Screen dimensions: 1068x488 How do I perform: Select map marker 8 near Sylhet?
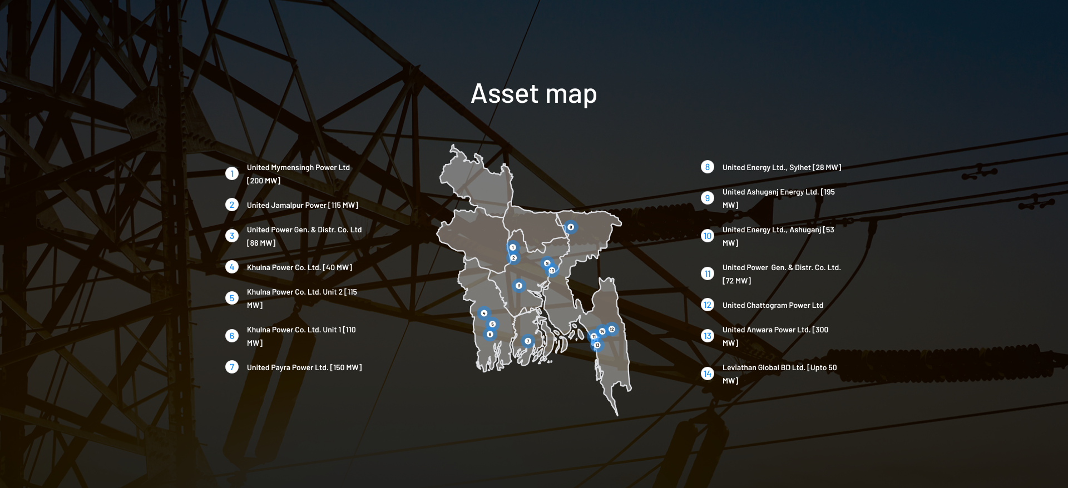click(571, 227)
